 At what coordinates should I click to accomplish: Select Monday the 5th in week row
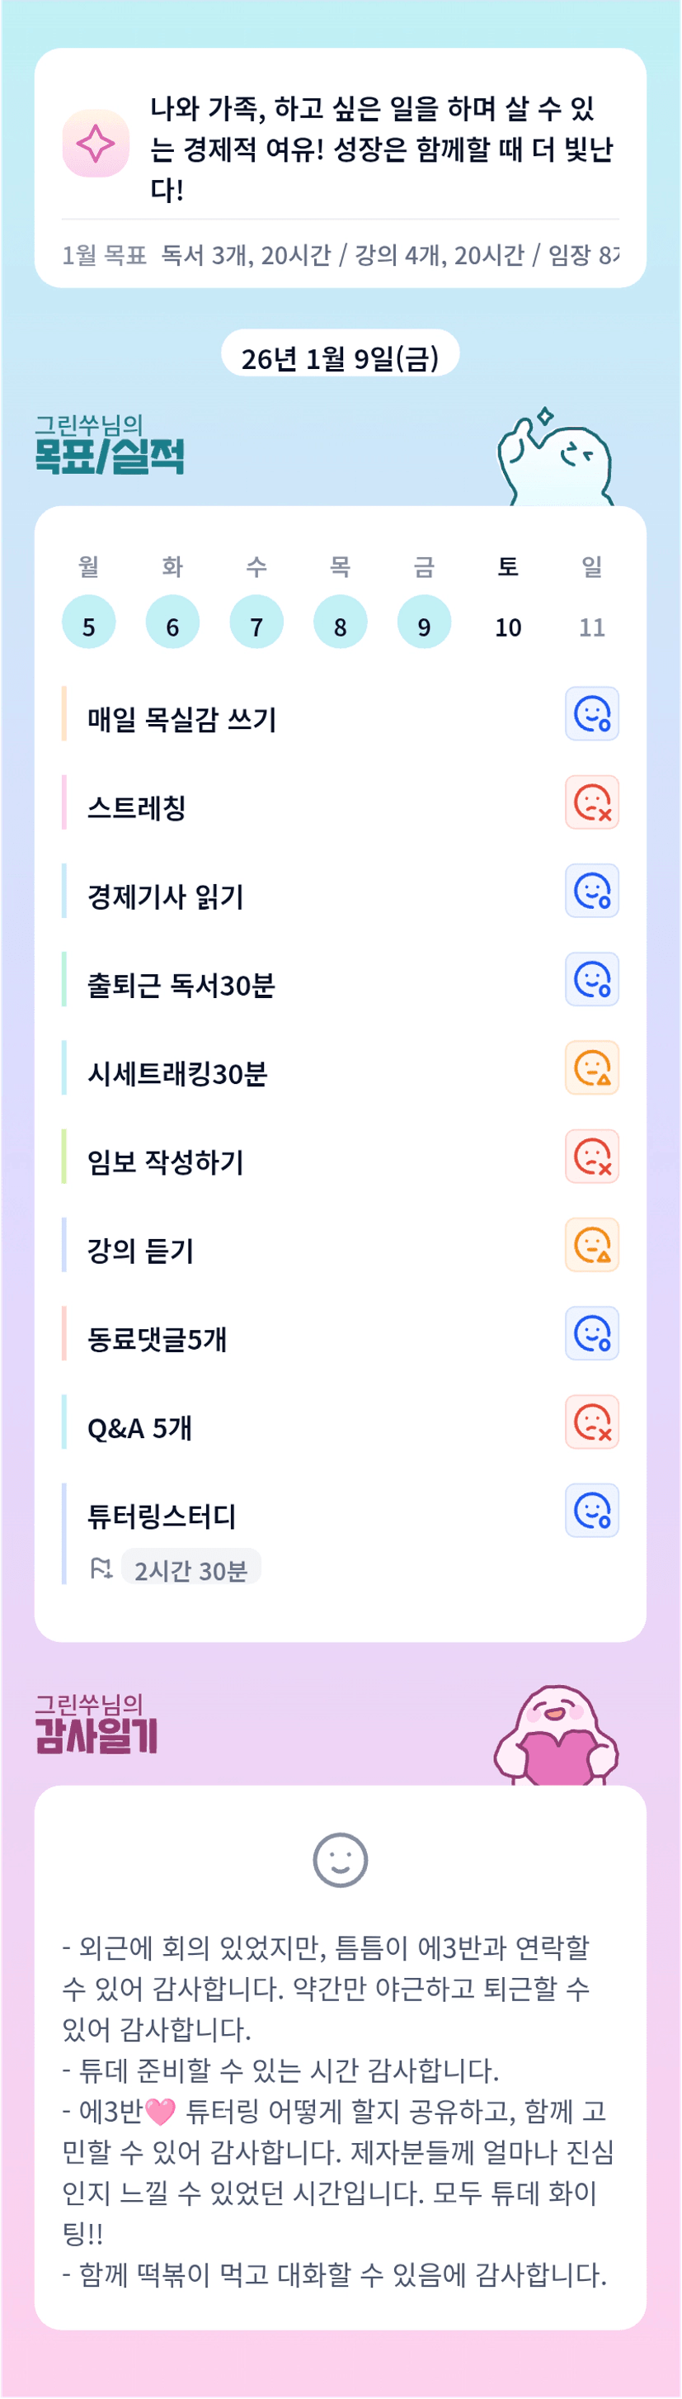88,622
